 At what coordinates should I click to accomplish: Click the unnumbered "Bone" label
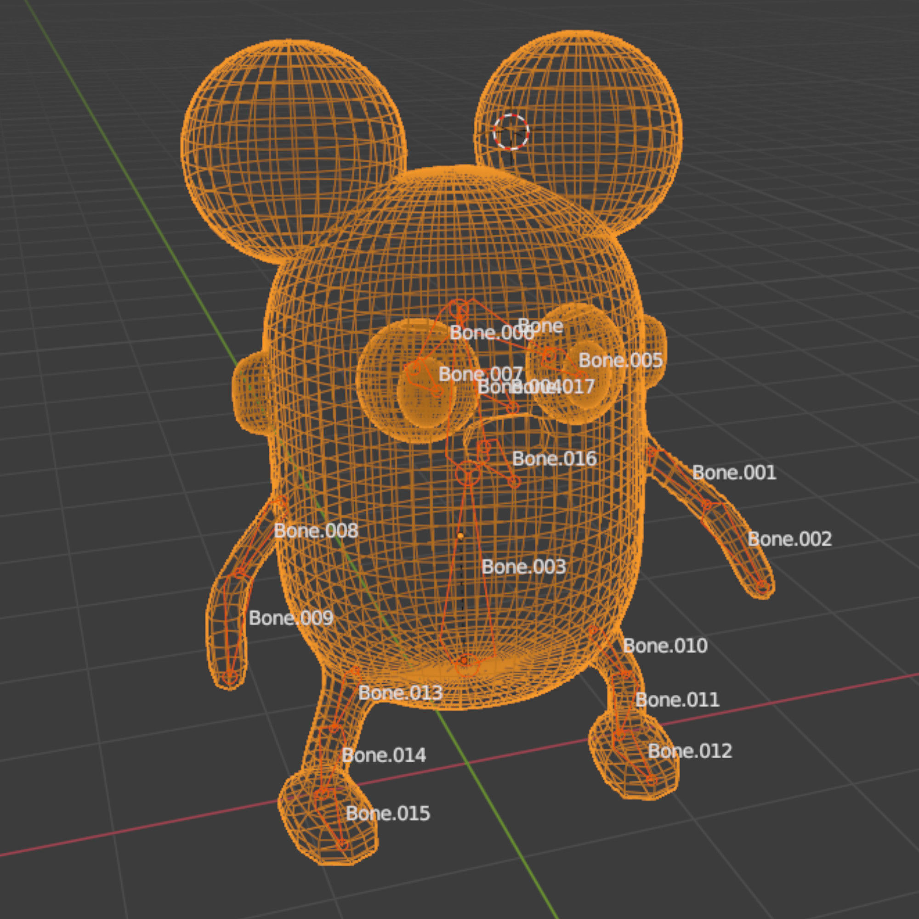click(x=540, y=326)
